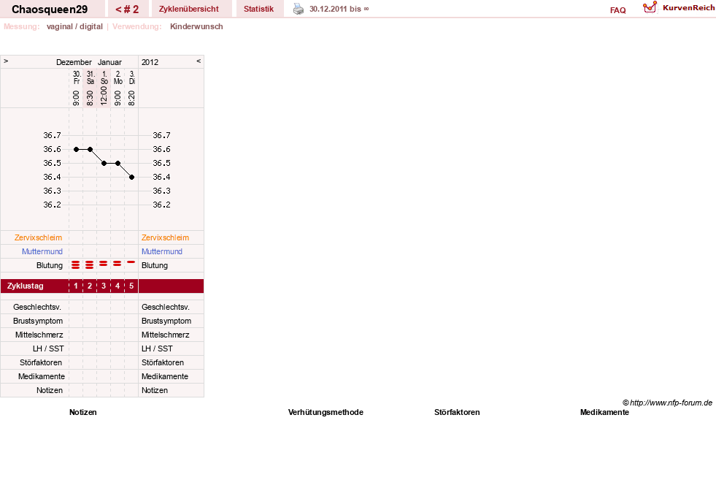Click the left 'Brustsymptom' row label
The image size is (716, 499).
coord(38,321)
